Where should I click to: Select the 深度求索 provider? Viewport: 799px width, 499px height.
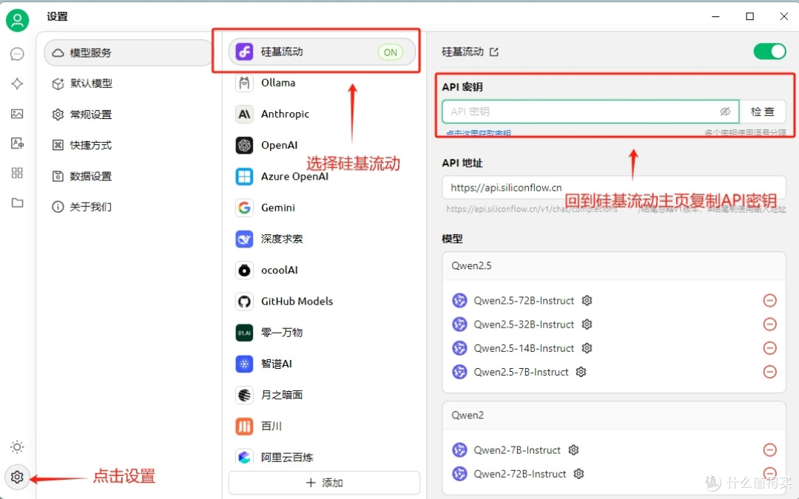pos(322,239)
